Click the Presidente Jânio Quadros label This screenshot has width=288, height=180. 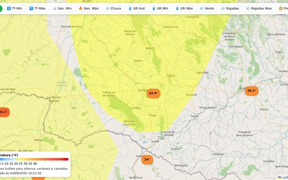pos(244,134)
